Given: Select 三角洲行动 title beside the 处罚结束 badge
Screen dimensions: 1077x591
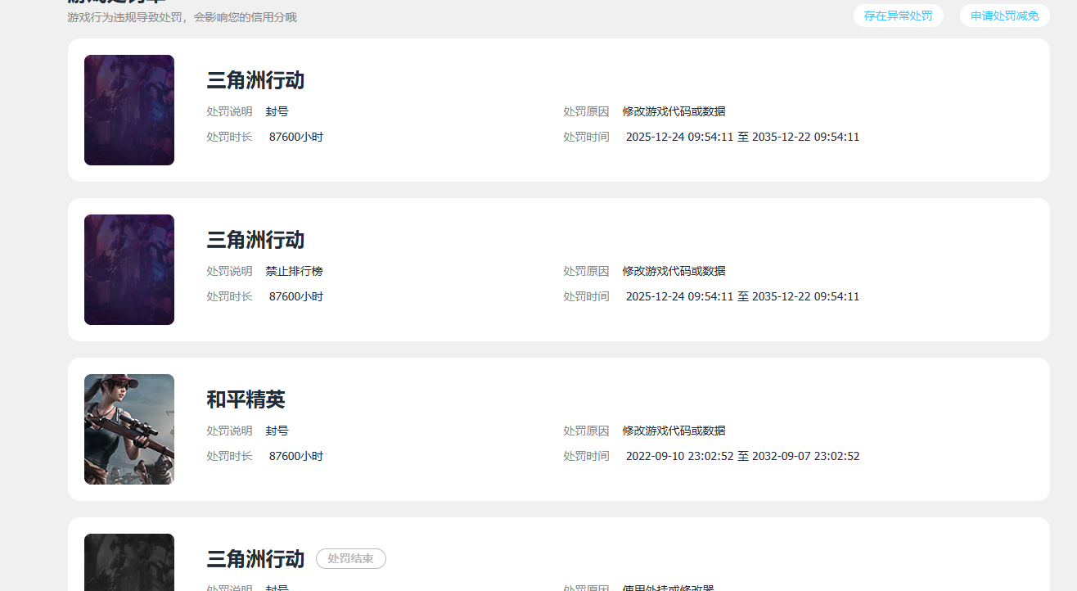Looking at the screenshot, I should tap(255, 559).
